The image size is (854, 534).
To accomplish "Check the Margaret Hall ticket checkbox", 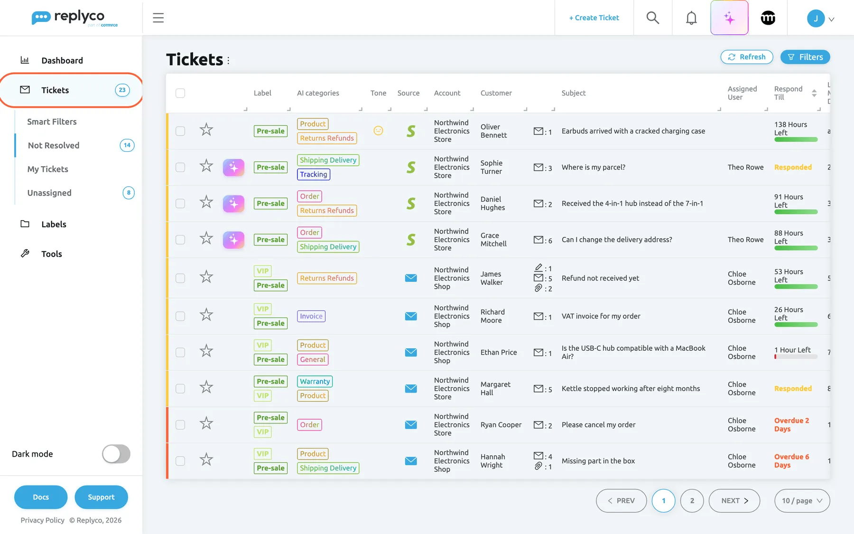I will click(180, 389).
